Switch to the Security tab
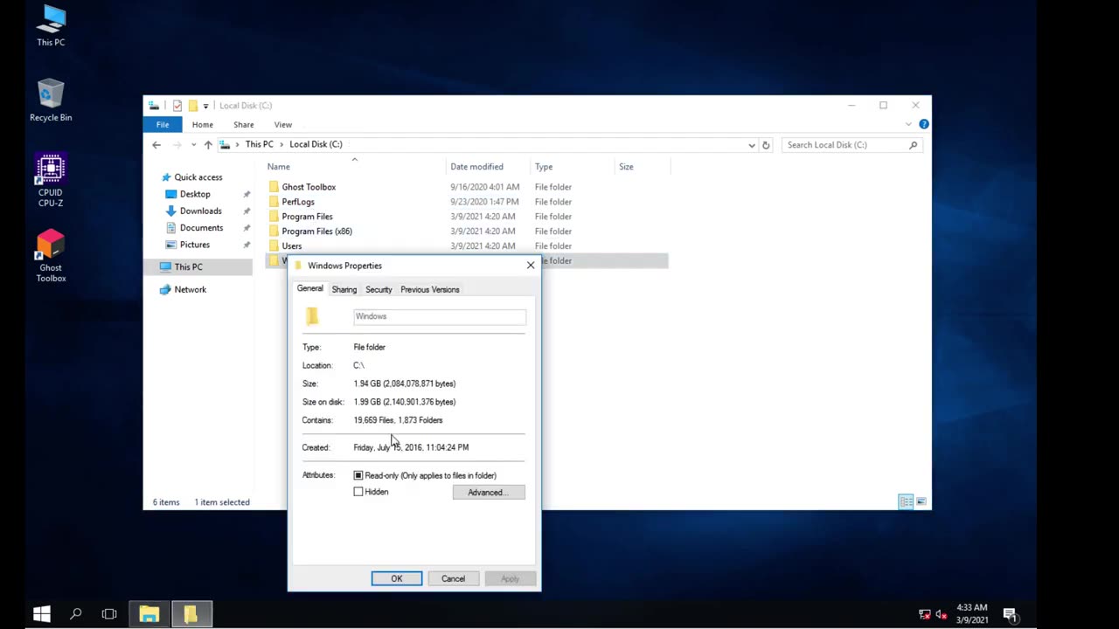 [x=379, y=289]
